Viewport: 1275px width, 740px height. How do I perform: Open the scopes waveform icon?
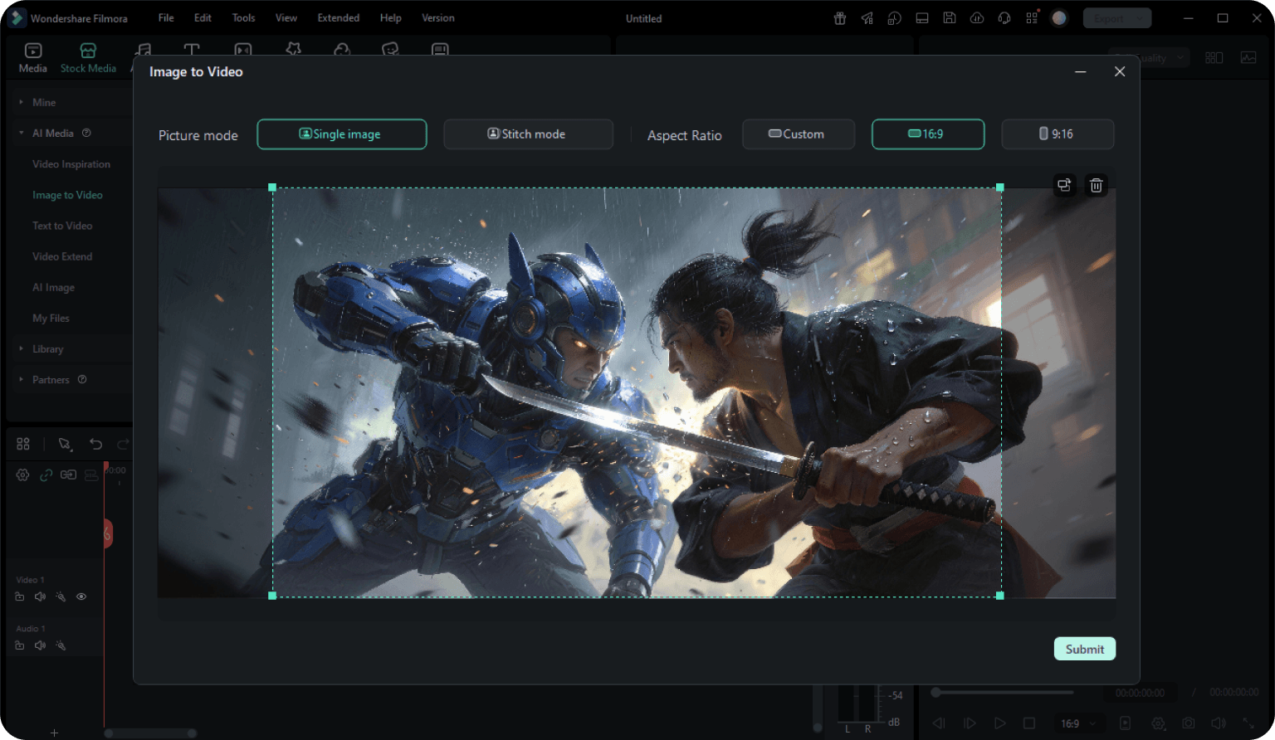(1248, 58)
